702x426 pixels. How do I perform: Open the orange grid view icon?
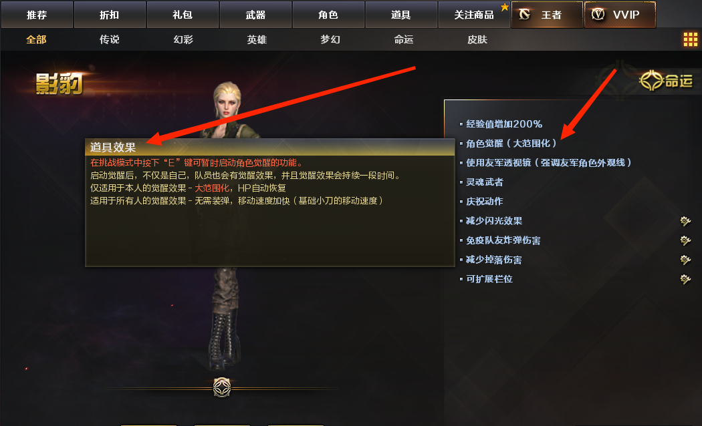(690, 39)
